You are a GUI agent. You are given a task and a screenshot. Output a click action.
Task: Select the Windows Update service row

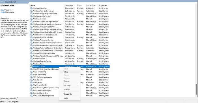click(70, 66)
